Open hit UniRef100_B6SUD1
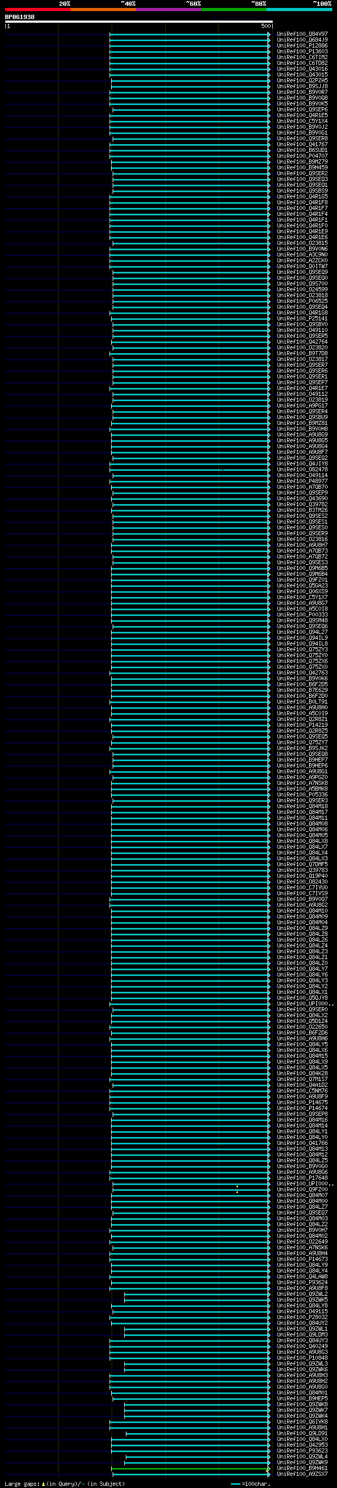This screenshot has height=1488, width=337. click(x=302, y=150)
